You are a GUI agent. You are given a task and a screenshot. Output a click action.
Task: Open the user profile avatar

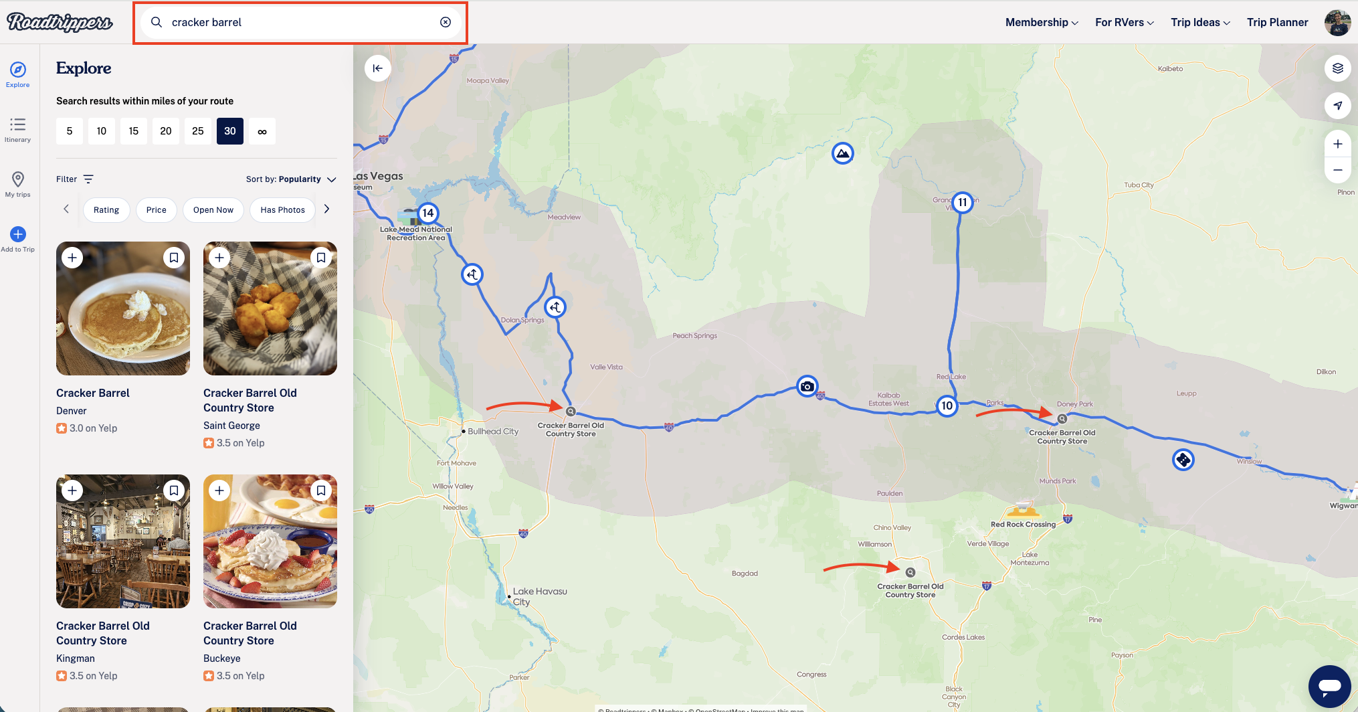1337,22
